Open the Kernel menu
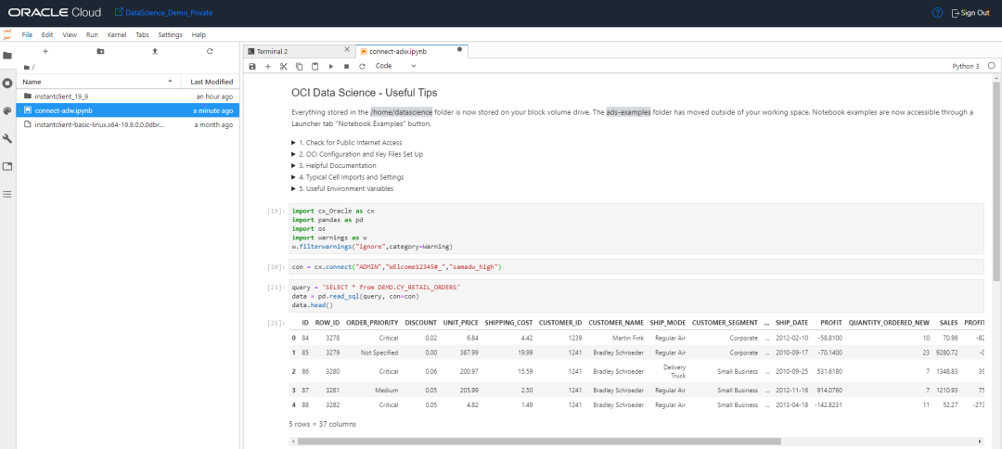Screen dimensions: 1002x449 117,34
